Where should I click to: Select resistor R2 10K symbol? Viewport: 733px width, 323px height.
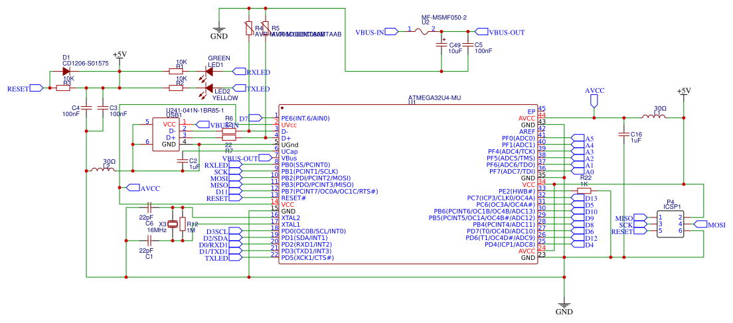click(177, 88)
